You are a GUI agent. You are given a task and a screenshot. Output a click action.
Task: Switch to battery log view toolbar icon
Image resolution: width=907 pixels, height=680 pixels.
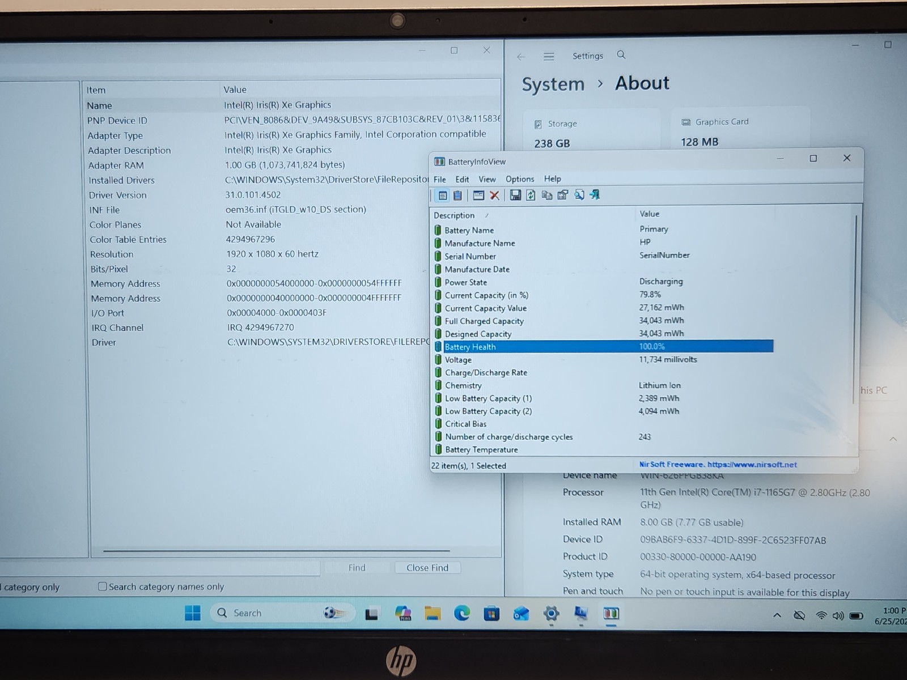coord(457,195)
